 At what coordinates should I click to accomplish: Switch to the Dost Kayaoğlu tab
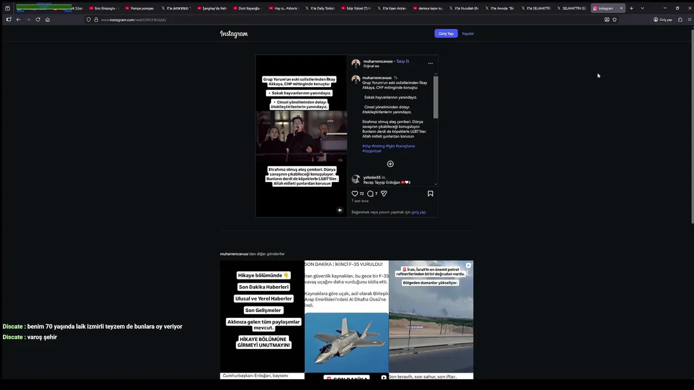[x=249, y=8]
